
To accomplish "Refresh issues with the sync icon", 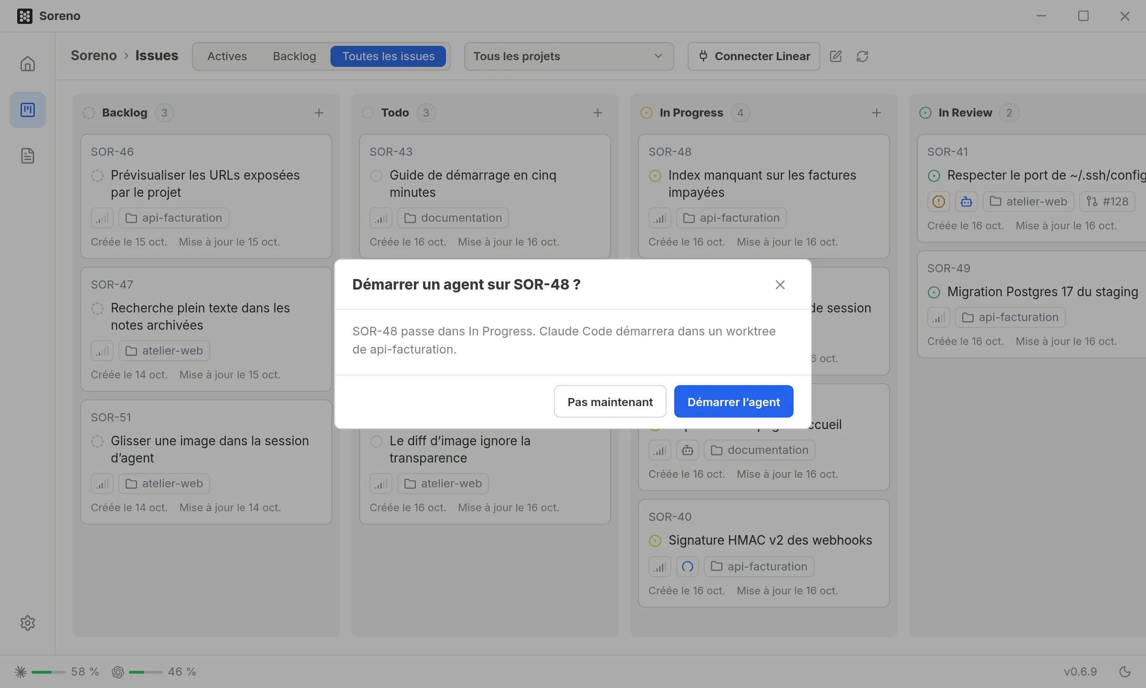I will pyautogui.click(x=862, y=56).
